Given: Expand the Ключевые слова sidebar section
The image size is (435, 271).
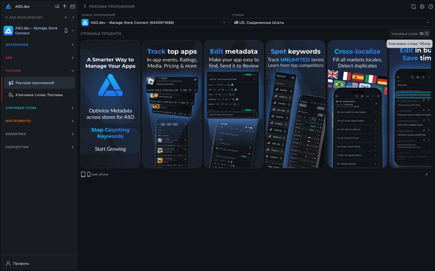Looking at the screenshot, I should tap(39, 108).
